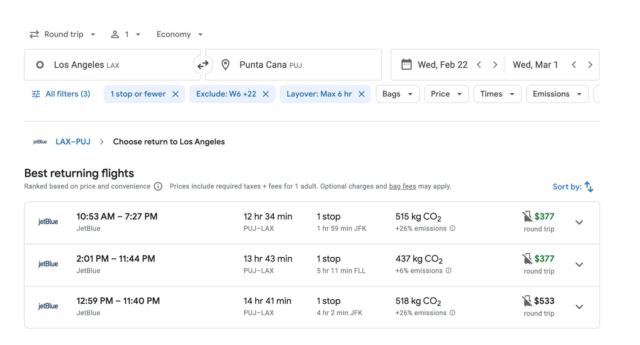The height and width of the screenshot is (345, 640).
Task: Expand the 12:59 PM flight details chevron
Action: [579, 307]
